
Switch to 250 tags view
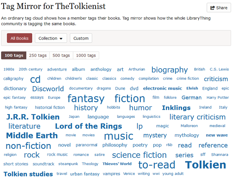point(38,55)
